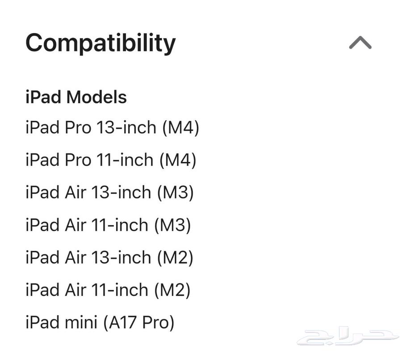
Task: Pick iPad Air 11-inch (M2) entry
Action: tap(108, 290)
